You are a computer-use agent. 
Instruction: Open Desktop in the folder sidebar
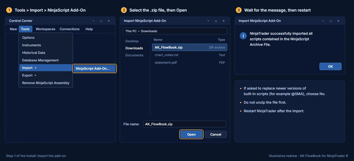click(132, 41)
